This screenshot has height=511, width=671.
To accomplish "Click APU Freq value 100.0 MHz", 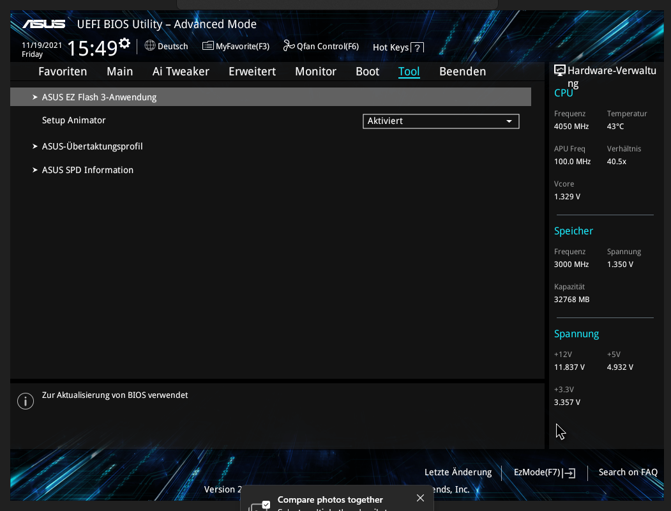I will point(572,162).
